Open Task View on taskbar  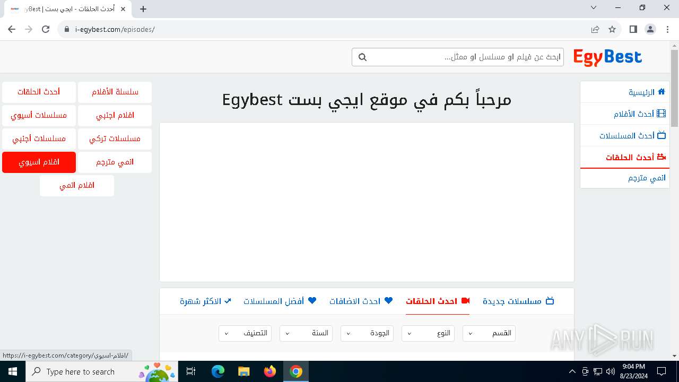pyautogui.click(x=191, y=371)
